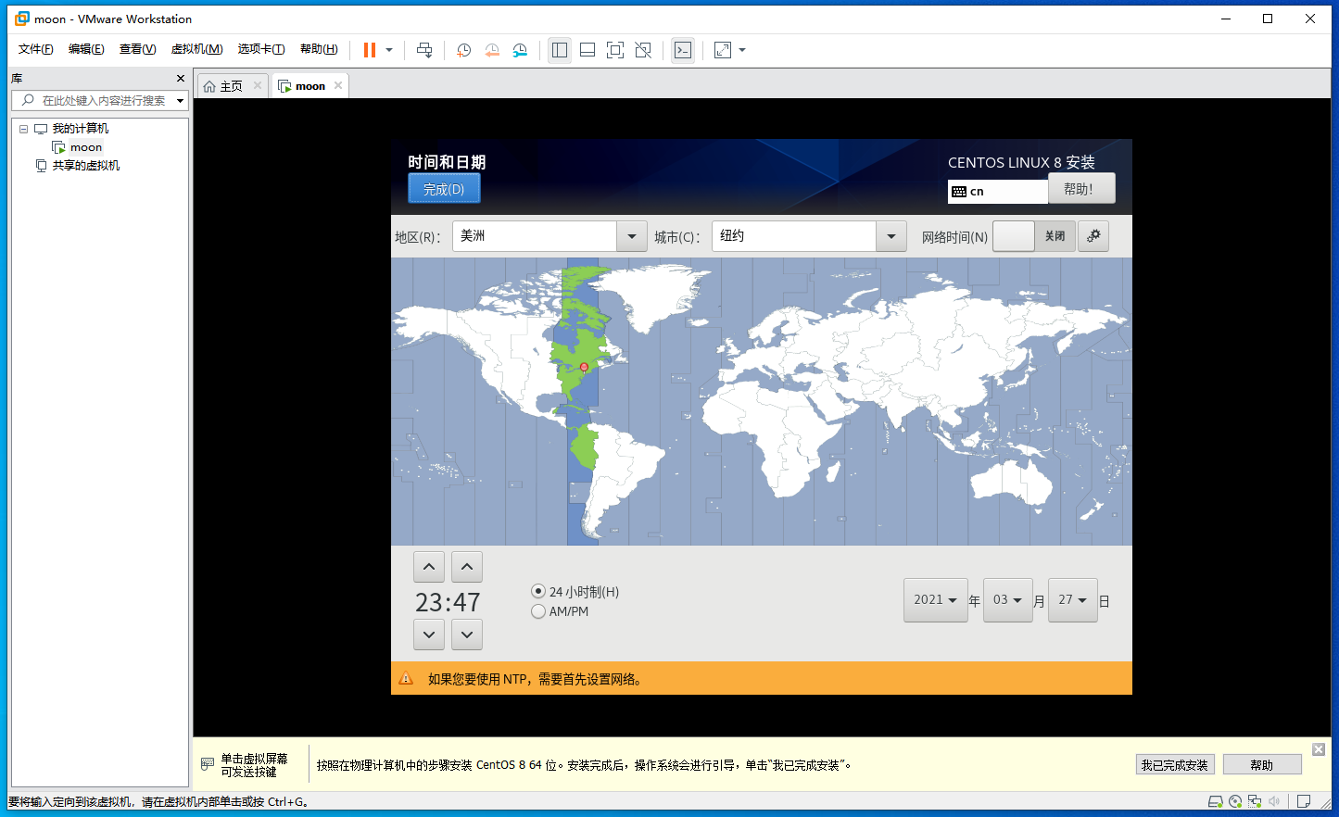Open the 查看(V) menu

(137, 49)
